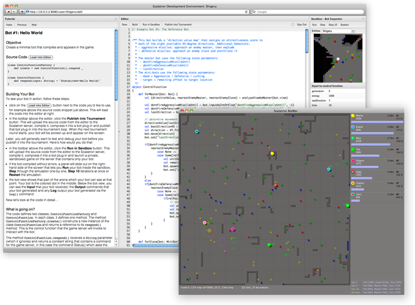This screenshot has width=415, height=305.
Task: Click the Sign Out link
Action: pyautogui.click(x=301, y=24)
